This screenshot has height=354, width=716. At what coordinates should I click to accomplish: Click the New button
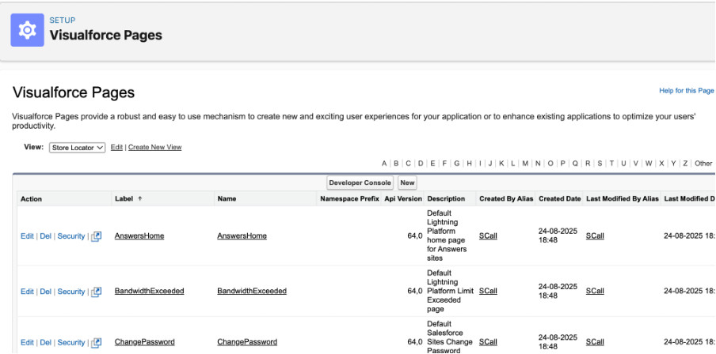[x=407, y=183]
